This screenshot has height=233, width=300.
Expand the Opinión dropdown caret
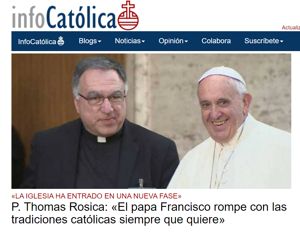[x=186, y=41]
